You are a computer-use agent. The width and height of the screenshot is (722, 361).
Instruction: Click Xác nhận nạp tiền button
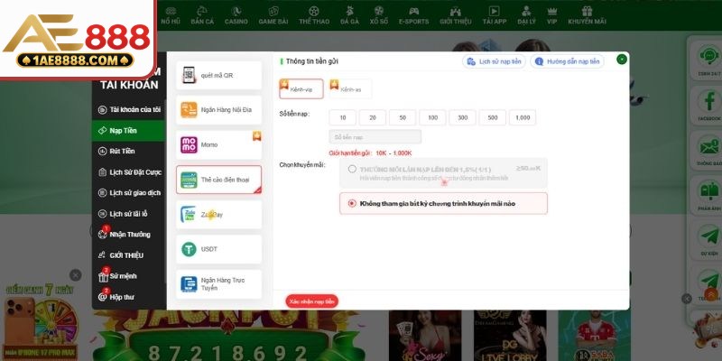click(x=312, y=301)
